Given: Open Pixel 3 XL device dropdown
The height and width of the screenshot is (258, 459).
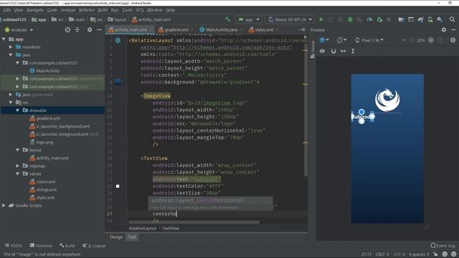Looking at the screenshot, I should click(369, 40).
